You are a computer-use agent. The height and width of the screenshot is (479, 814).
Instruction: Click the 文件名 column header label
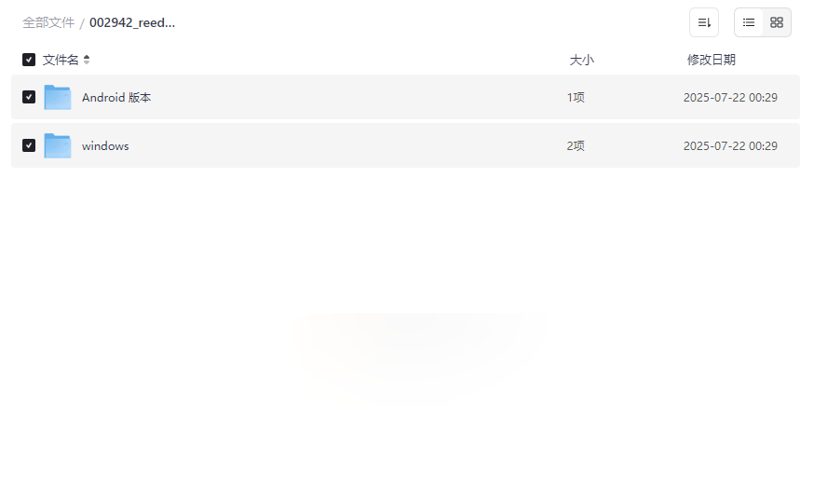click(x=61, y=60)
